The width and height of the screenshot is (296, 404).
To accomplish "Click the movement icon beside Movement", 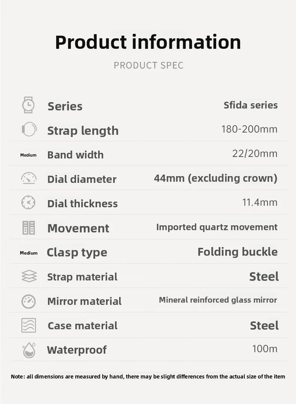I will 28,228.
